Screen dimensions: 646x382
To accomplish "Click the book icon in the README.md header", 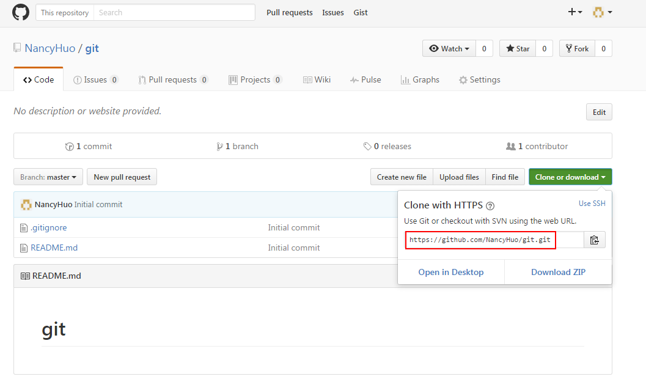I will (x=25, y=276).
